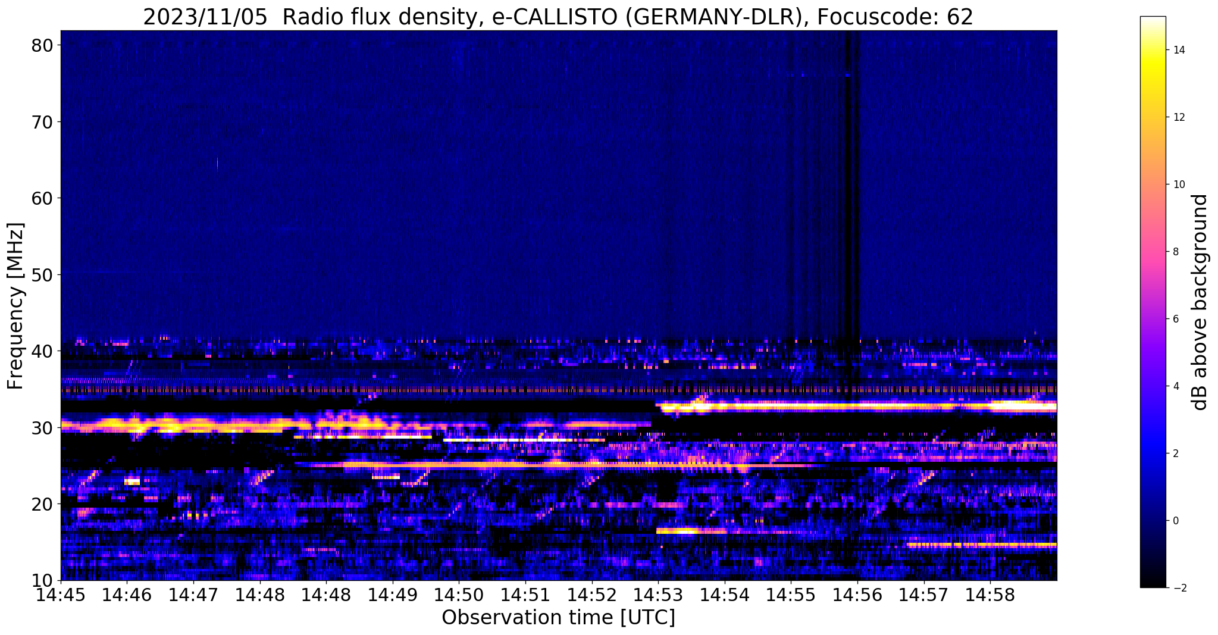Click the 14:49 time tick label
The height and width of the screenshot is (635, 1218).
point(393,595)
